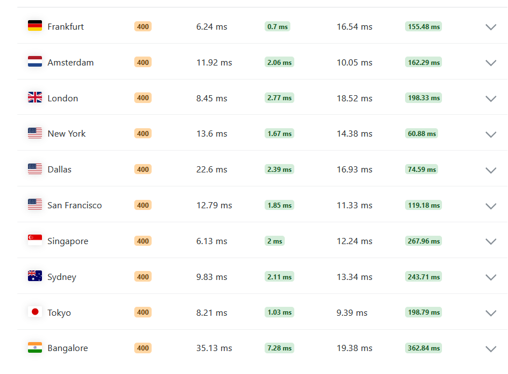Click the UK flag icon beside London
Viewport: 508px width, 374px height.
[35, 97]
